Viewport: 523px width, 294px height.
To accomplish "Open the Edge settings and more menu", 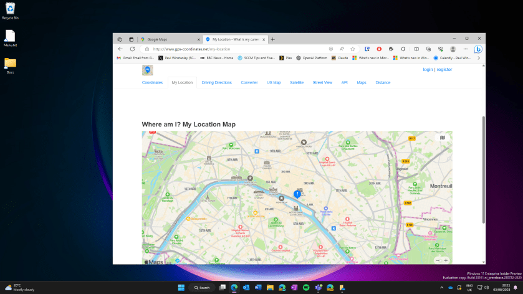I will (465, 49).
